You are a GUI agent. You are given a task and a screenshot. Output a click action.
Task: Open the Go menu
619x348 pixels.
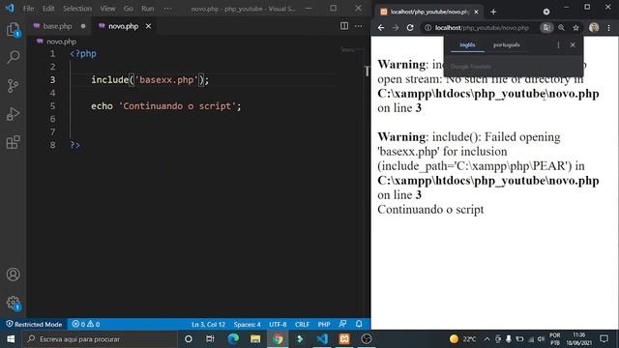tap(129, 9)
